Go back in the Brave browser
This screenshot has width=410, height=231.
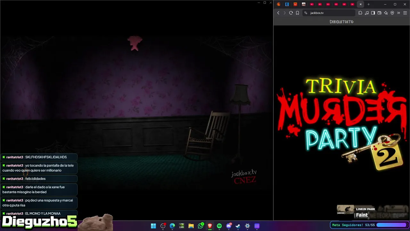(278, 13)
